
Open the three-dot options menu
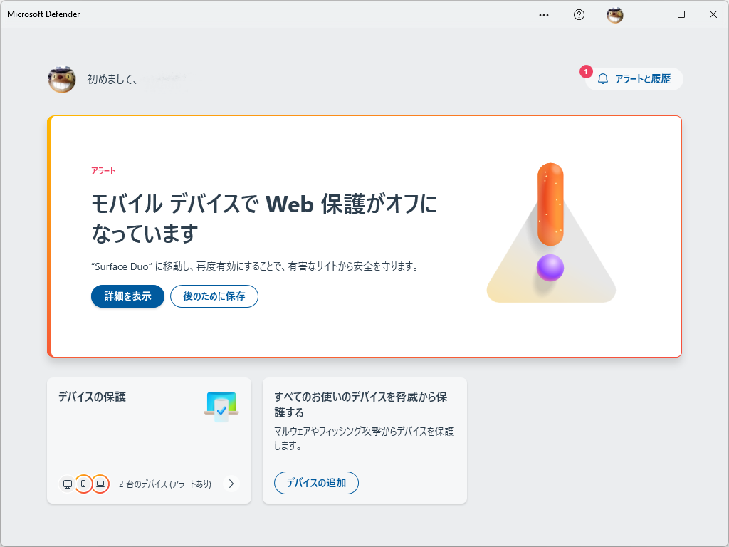544,14
